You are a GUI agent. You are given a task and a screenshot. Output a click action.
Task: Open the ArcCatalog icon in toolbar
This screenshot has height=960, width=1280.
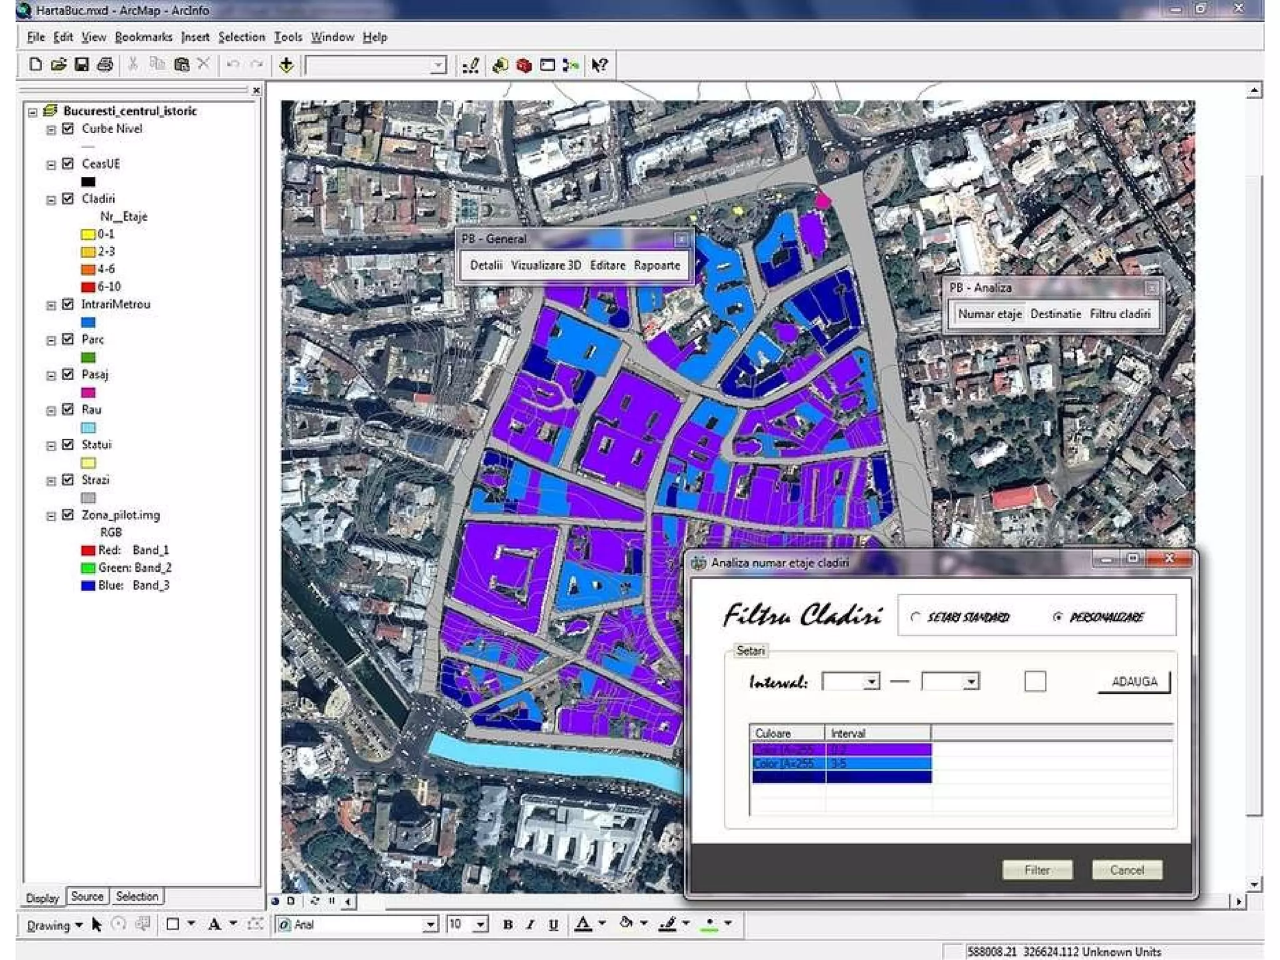tap(500, 65)
